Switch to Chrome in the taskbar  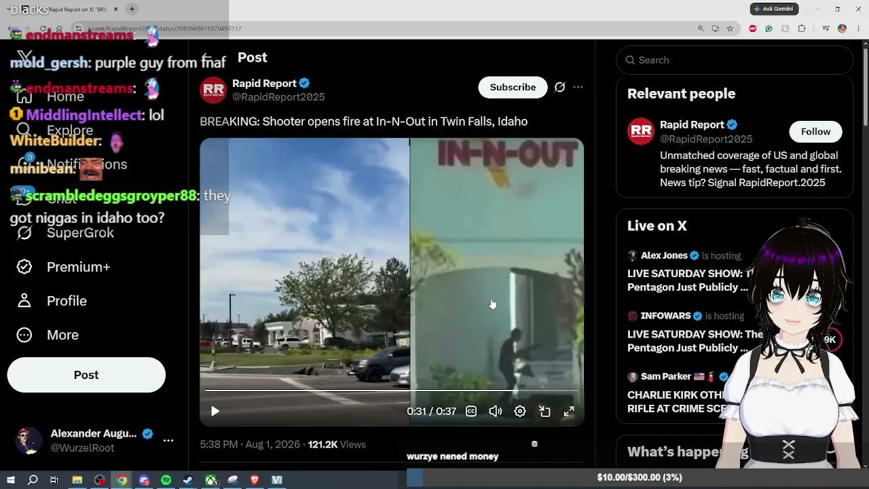[122, 480]
